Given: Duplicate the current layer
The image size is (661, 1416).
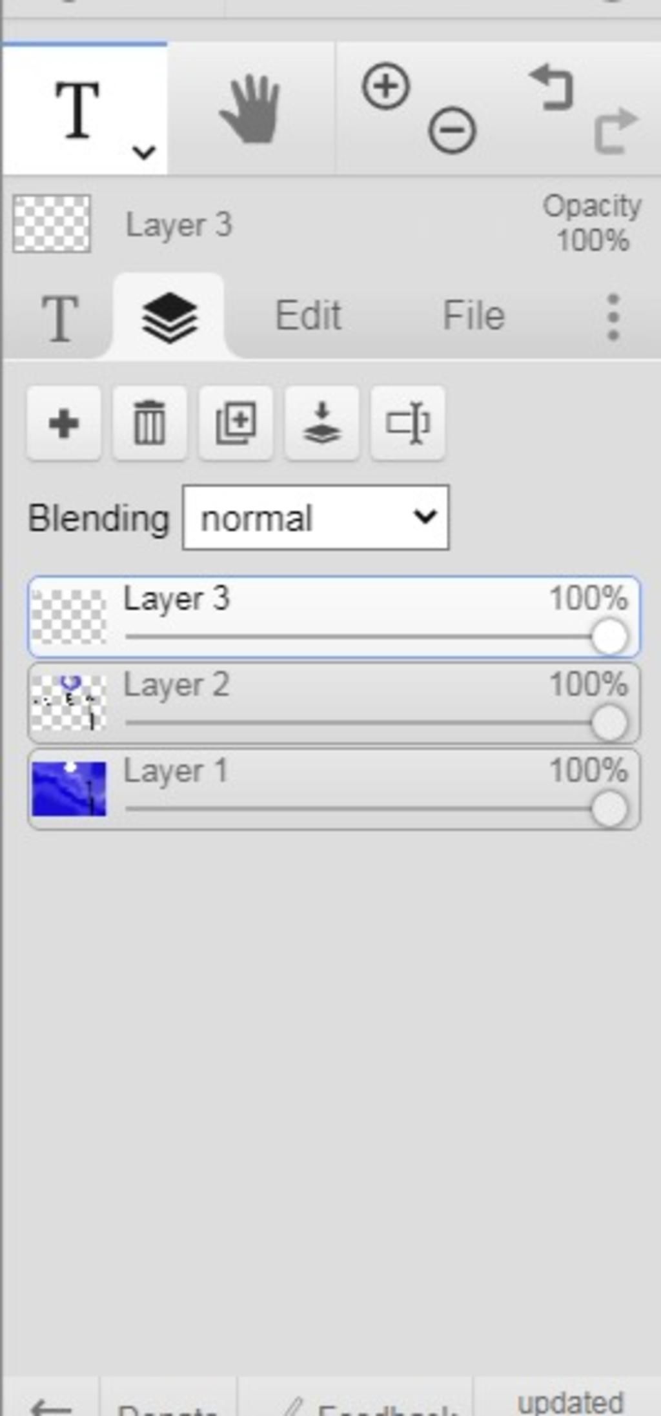Looking at the screenshot, I should point(236,424).
